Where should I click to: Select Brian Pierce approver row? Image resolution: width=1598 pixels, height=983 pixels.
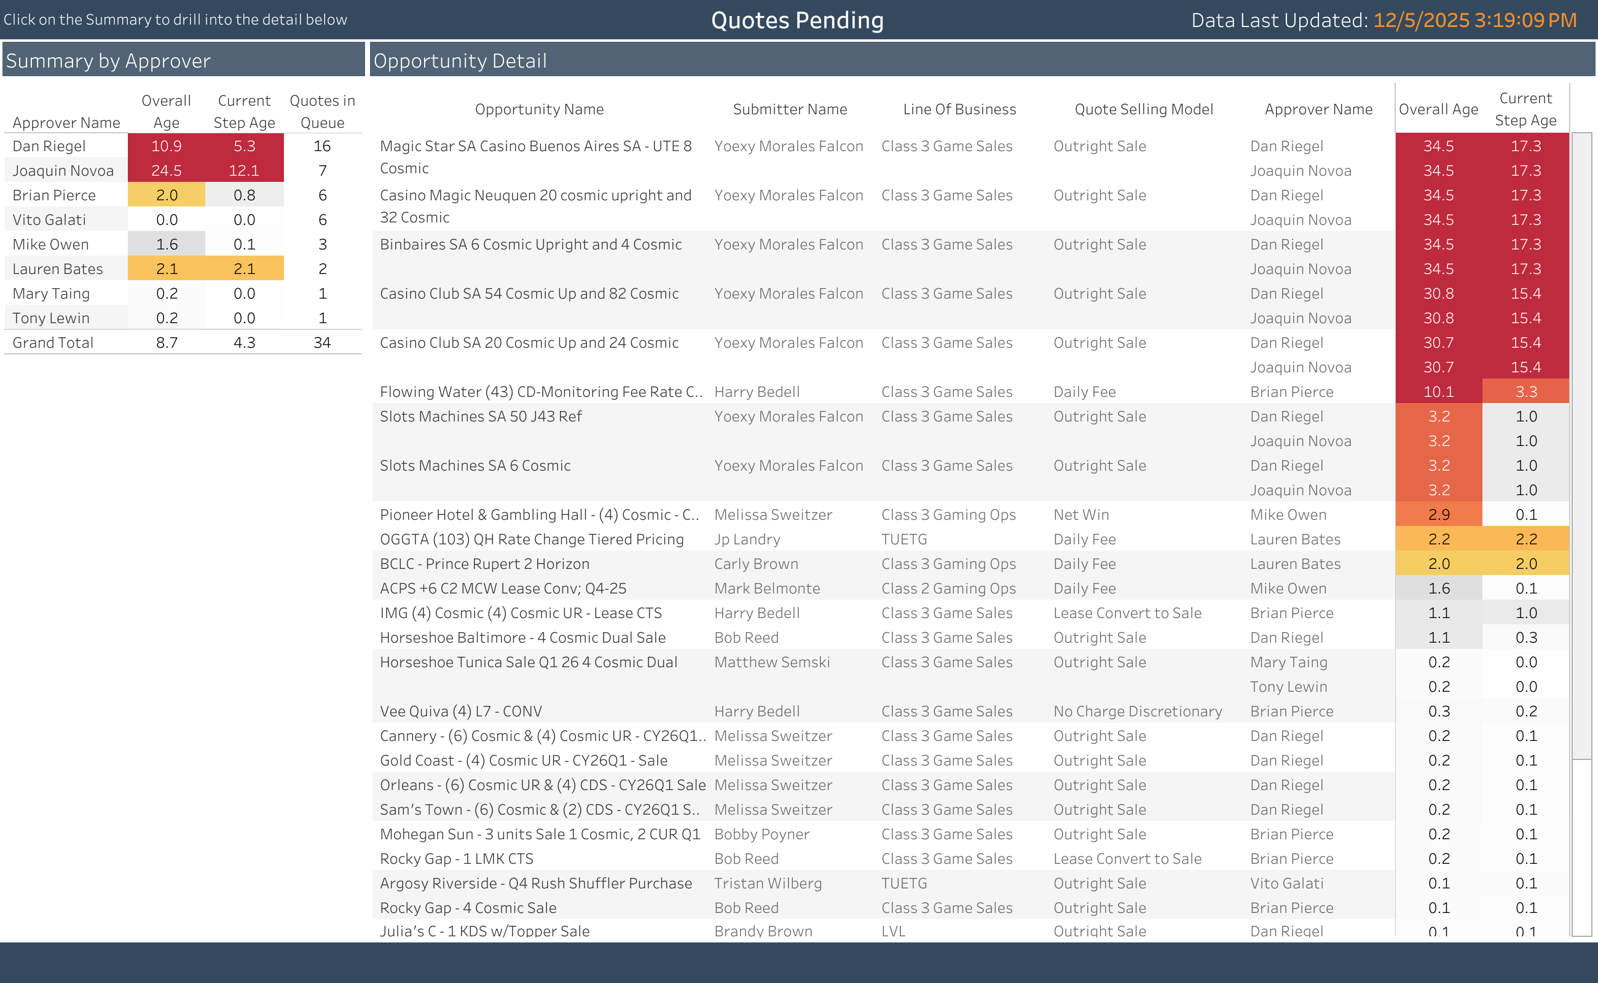tap(54, 196)
